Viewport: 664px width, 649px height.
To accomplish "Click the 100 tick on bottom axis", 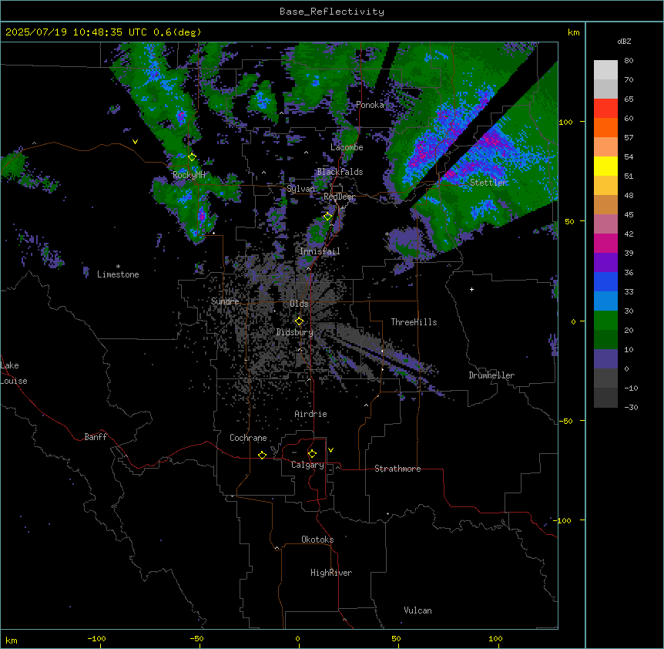I will 495,638.
